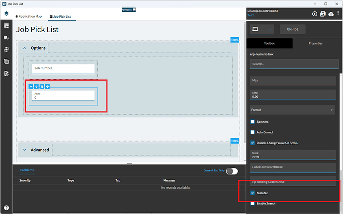The height and width of the screenshot is (214, 343).
Task: Click the 100% width badge on Advanced panel
Action: pos(235,141)
